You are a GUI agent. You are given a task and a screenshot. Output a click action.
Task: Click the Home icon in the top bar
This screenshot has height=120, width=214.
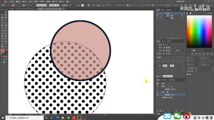pyautogui.click(x=5, y=2)
